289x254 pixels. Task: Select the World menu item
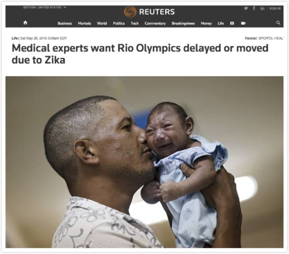102,24
